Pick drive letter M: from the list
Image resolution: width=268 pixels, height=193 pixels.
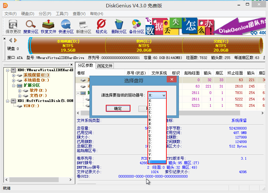pyautogui.click(x=157, y=120)
